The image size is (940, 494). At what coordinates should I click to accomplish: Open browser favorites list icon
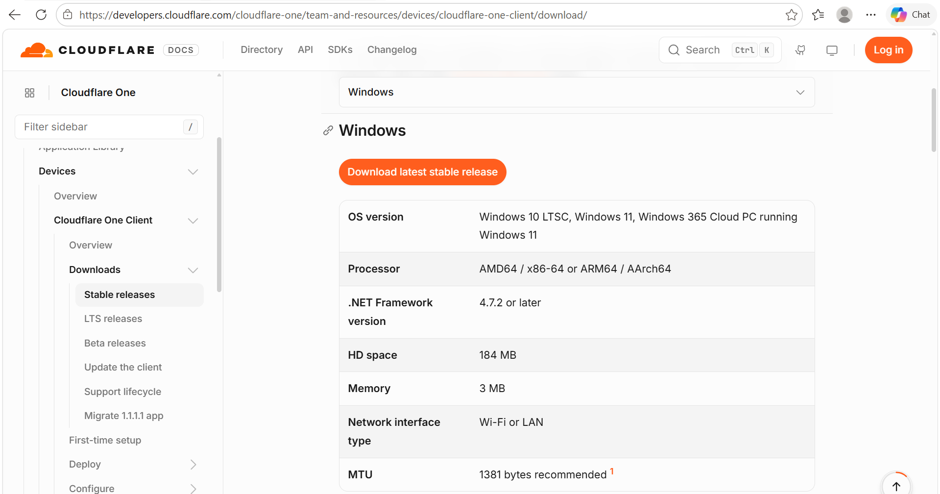click(818, 15)
